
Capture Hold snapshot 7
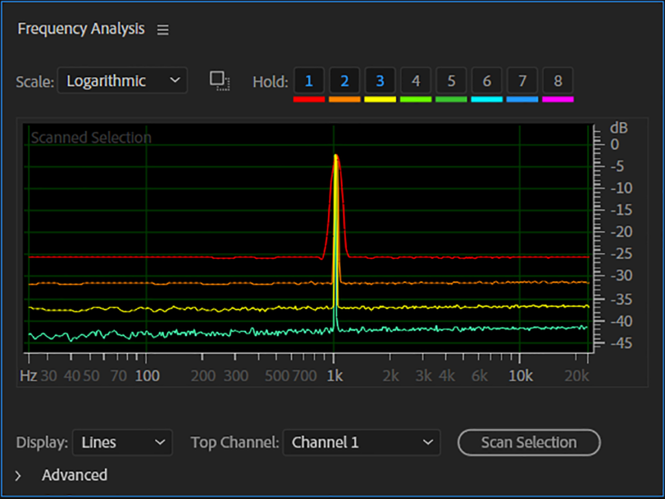(x=522, y=80)
